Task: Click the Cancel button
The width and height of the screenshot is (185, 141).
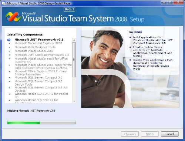Action: (x=170, y=134)
